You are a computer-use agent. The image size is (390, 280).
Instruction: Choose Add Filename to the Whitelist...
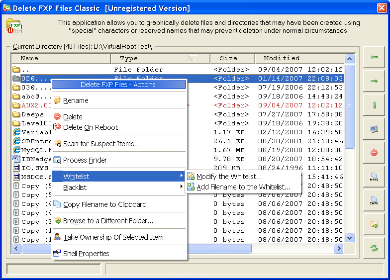coord(244,187)
